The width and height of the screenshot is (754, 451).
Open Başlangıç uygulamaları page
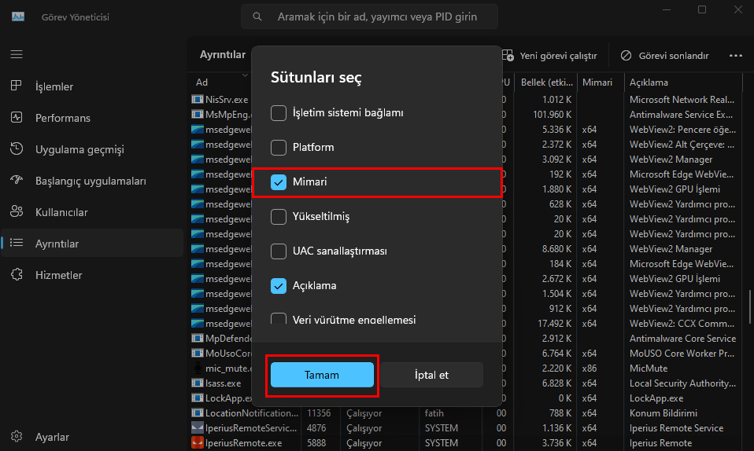coord(92,181)
